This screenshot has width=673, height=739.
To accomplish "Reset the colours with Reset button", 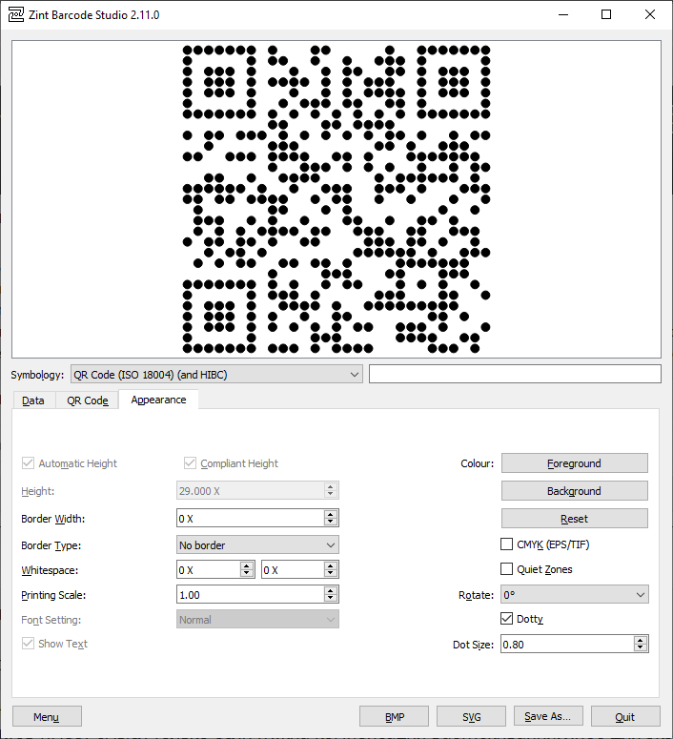I will (574, 519).
